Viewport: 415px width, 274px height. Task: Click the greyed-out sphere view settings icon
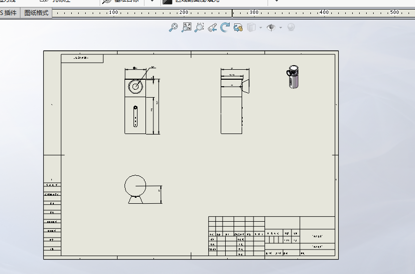coord(291,27)
